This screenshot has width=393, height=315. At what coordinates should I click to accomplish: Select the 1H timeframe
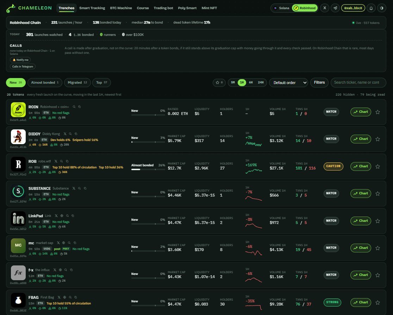click(x=242, y=82)
